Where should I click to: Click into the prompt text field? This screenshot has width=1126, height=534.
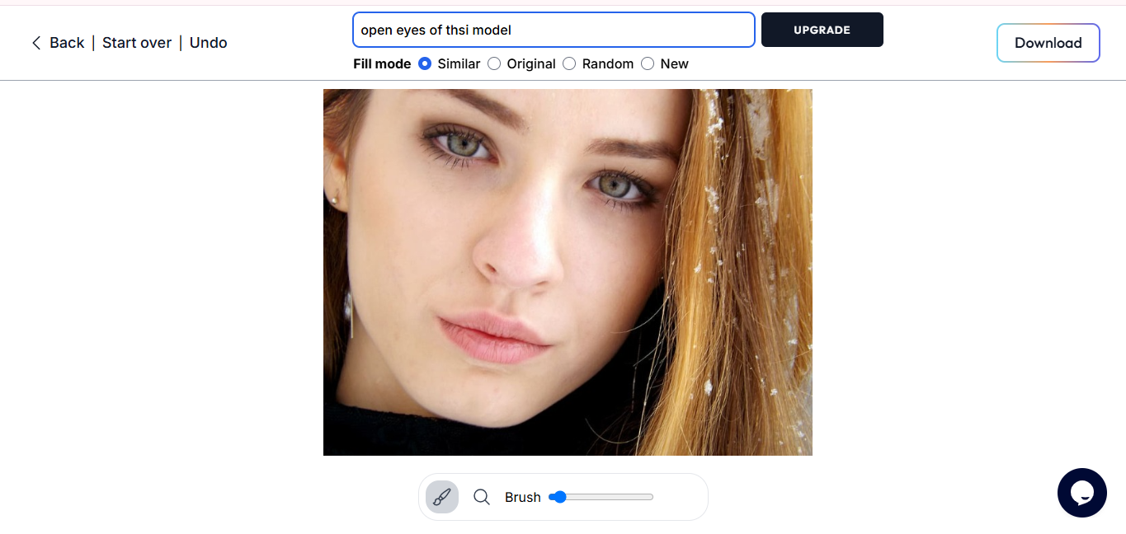pos(554,30)
